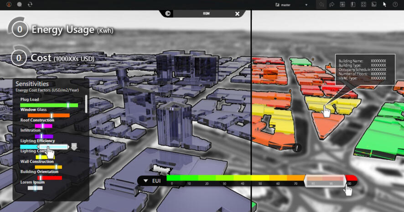
Task: Click the down arrow beside Lighting Efficiency slider
Action: (74, 147)
